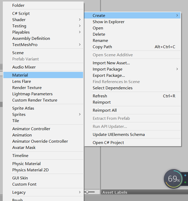Select Find References In Scene
The width and height of the screenshot is (188, 201).
tap(133, 82)
